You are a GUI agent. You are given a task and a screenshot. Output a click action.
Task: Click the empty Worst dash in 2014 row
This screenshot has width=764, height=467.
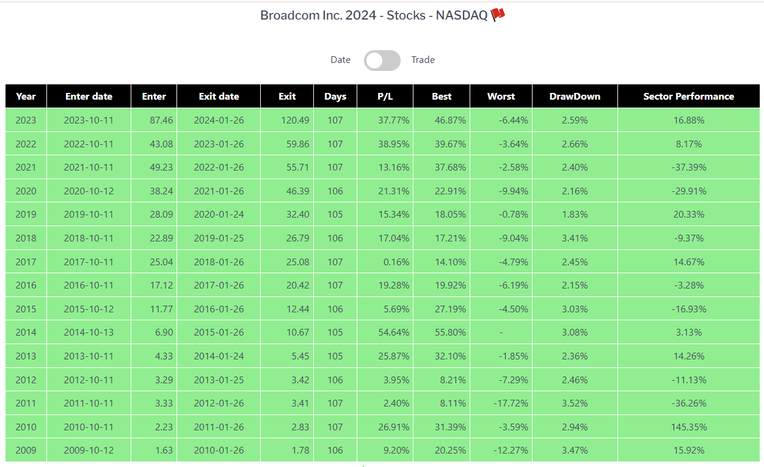click(x=501, y=333)
